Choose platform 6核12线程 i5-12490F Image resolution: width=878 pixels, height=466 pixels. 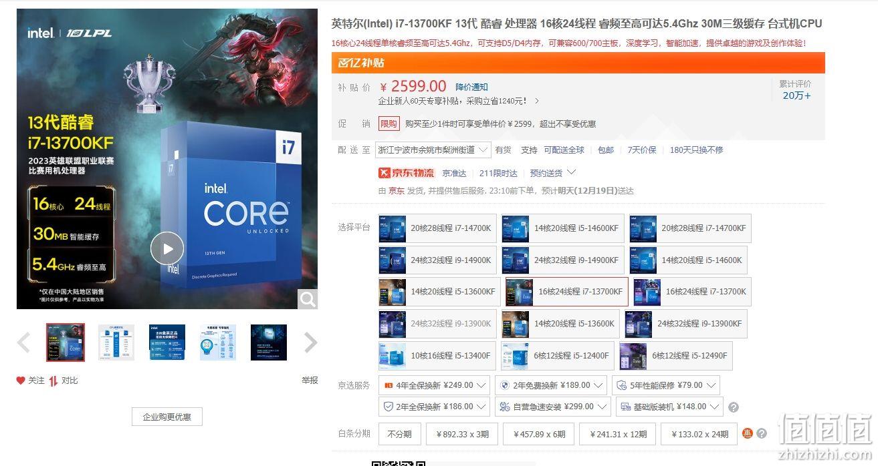click(x=676, y=356)
